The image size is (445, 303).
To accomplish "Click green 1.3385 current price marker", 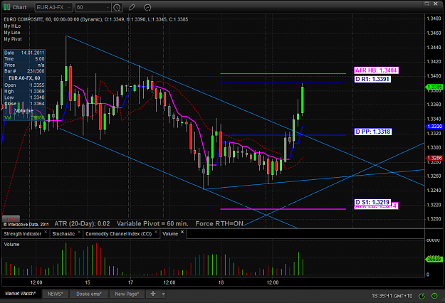I will coord(434,87).
